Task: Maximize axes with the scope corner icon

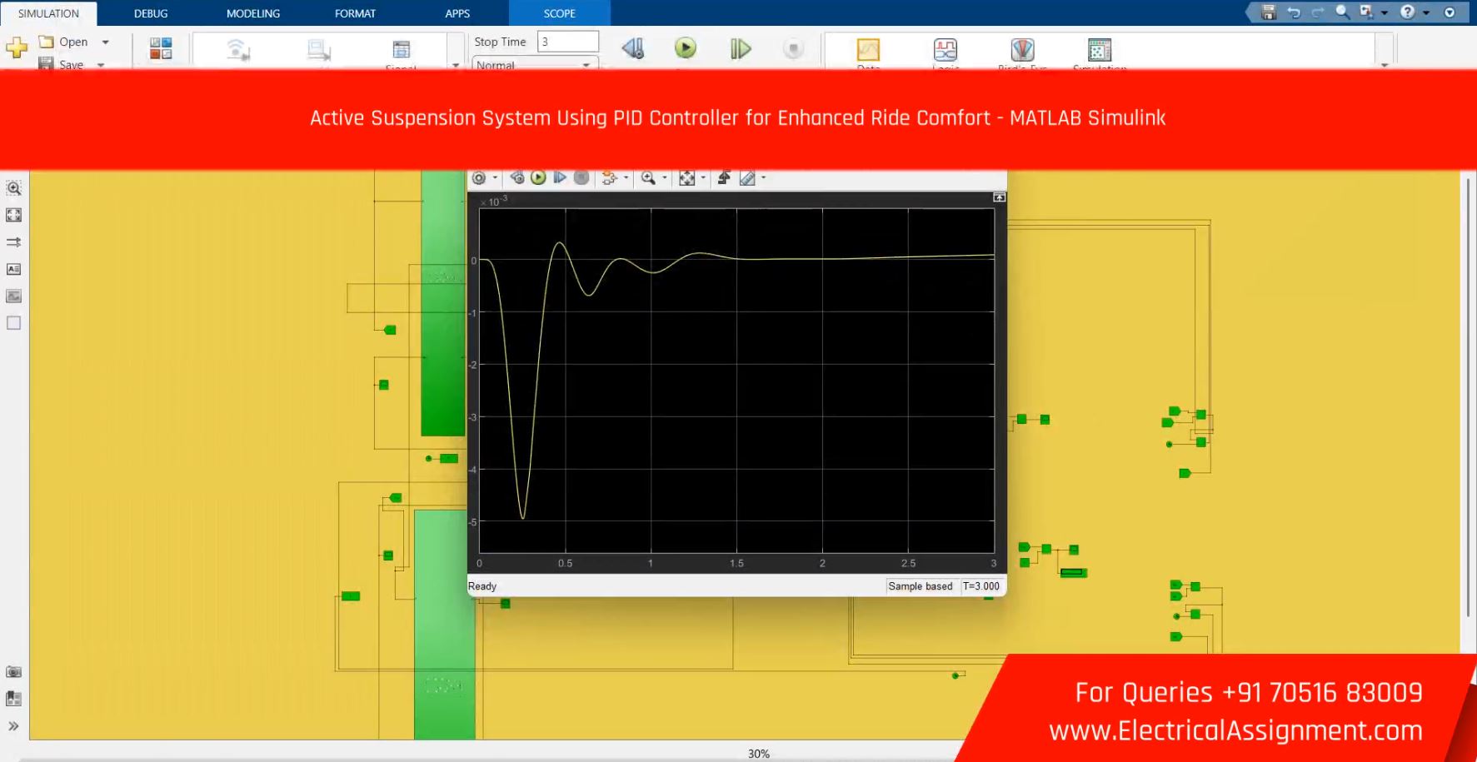Action: 999,197
